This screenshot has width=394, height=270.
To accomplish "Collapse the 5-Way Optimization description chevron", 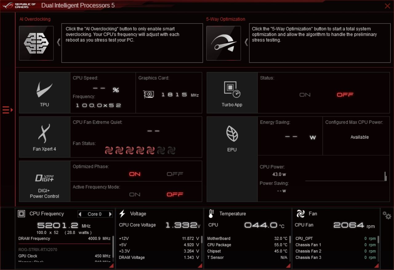I will [246, 42].
